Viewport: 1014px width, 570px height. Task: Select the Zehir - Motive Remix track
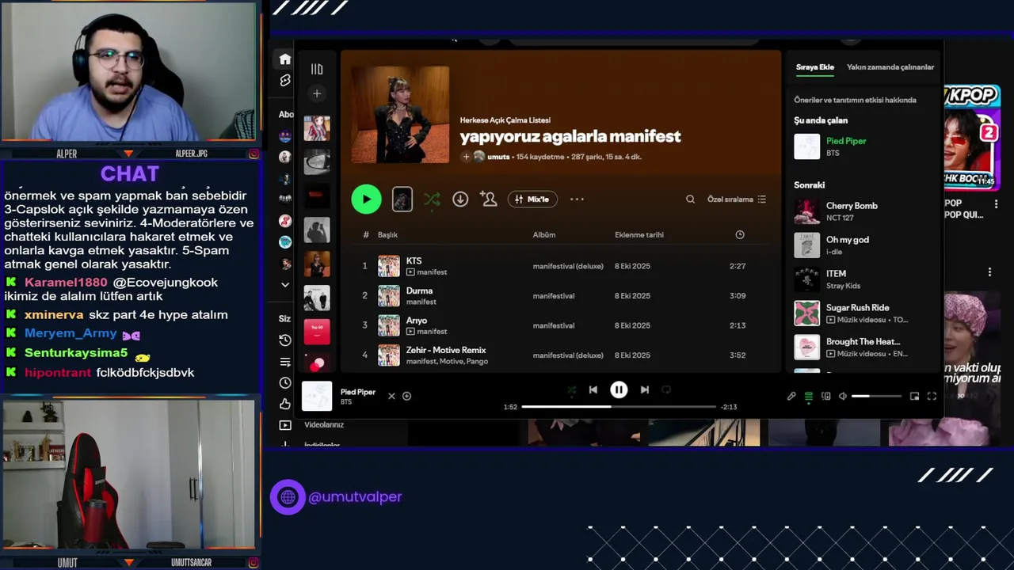446,350
